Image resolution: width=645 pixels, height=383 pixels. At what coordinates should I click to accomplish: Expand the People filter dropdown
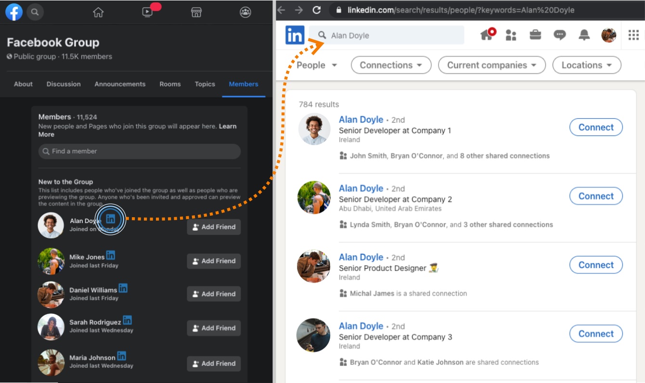coord(317,65)
